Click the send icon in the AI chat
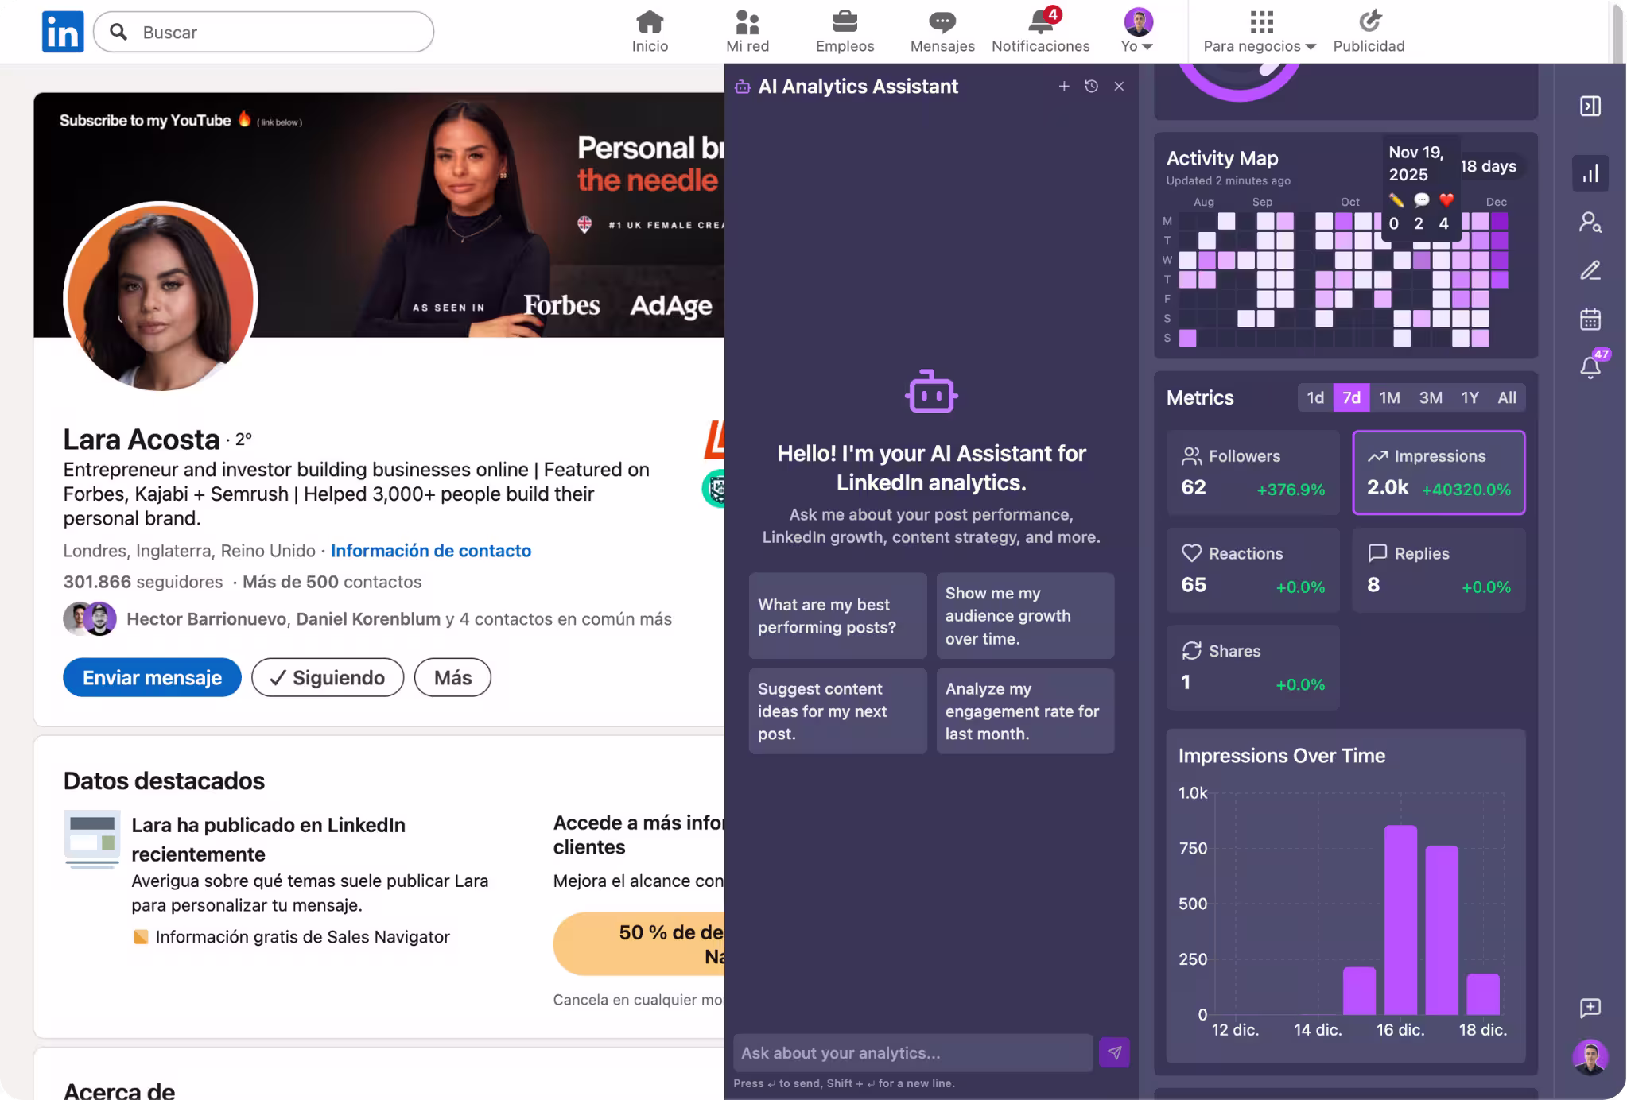1627x1100 pixels. pyautogui.click(x=1114, y=1052)
